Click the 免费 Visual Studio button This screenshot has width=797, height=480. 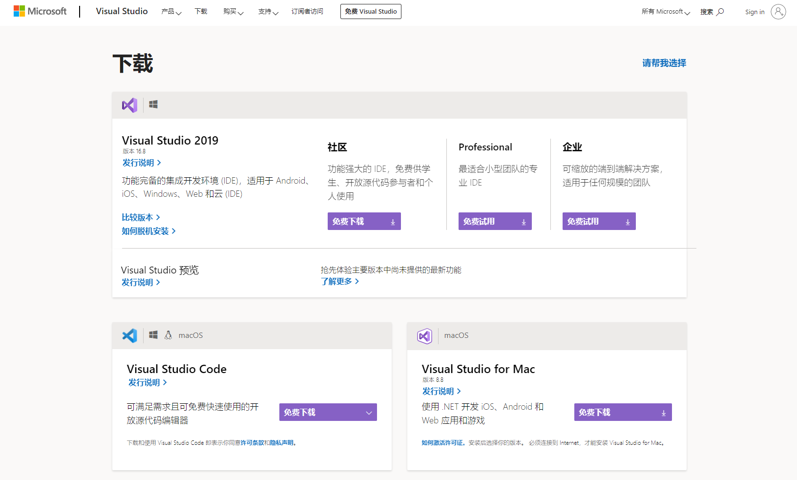click(371, 11)
